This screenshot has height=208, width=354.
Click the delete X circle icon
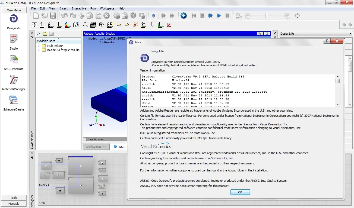tap(106, 16)
